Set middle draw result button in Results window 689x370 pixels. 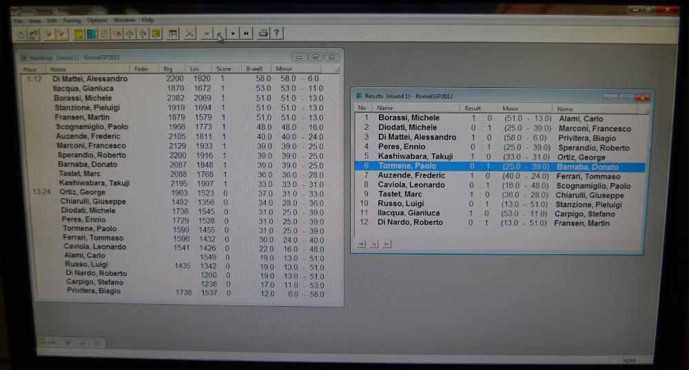tap(374, 244)
